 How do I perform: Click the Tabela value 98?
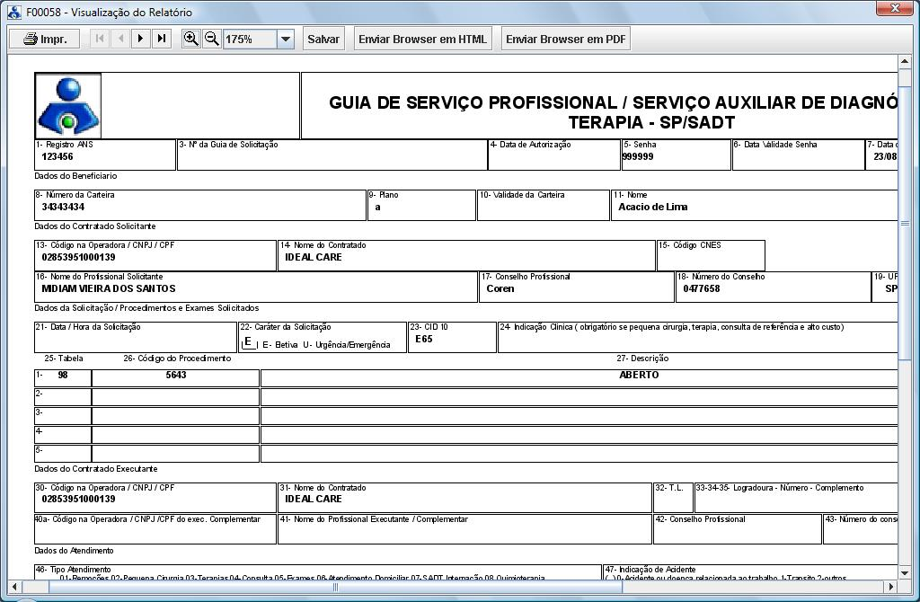pos(63,375)
